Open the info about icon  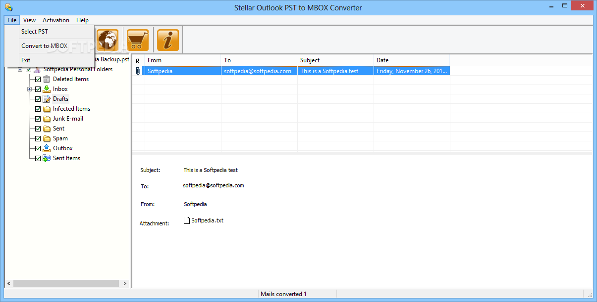[168, 40]
